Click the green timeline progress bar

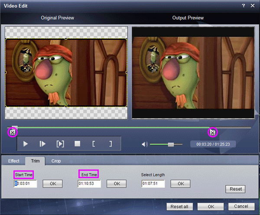[x=114, y=127]
